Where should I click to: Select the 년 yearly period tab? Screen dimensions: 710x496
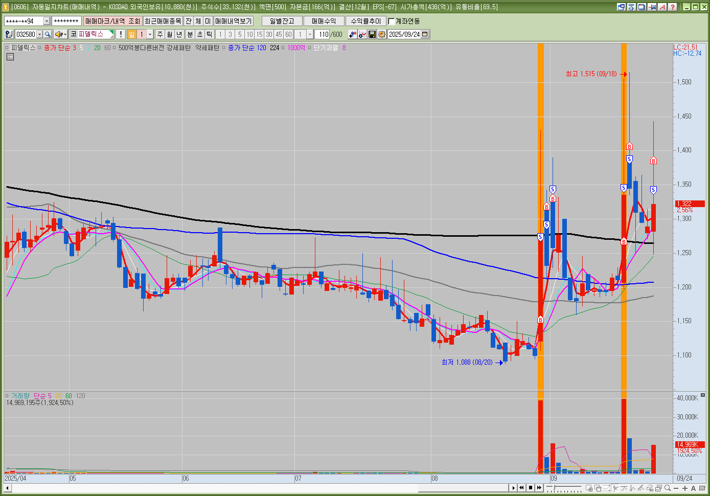(179, 34)
